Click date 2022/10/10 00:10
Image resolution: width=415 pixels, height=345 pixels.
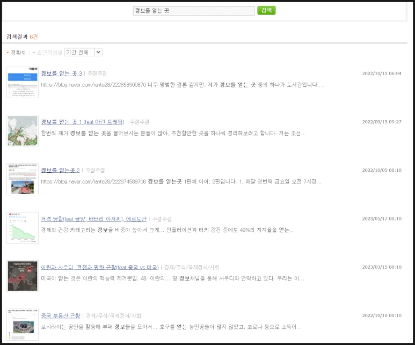382,315
